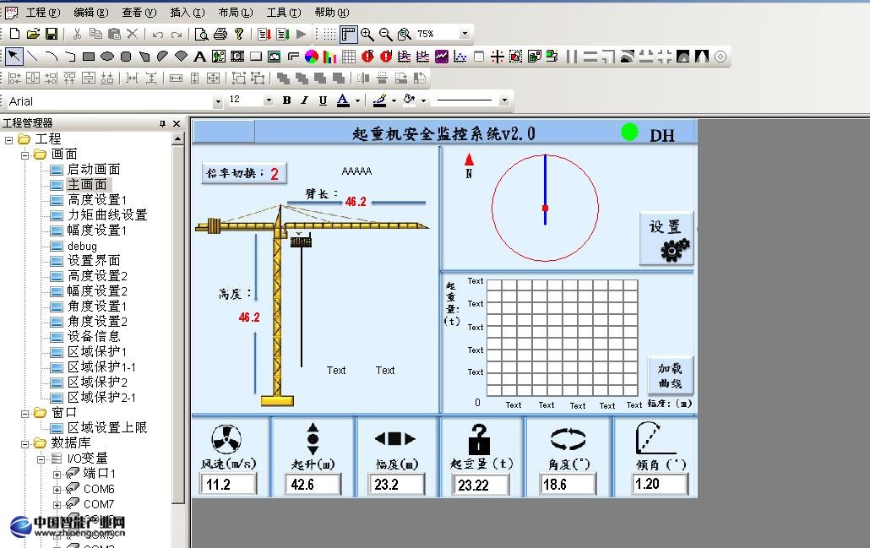Toggle italic text formatting
Image resolution: width=870 pixels, height=548 pixels.
pos(304,100)
